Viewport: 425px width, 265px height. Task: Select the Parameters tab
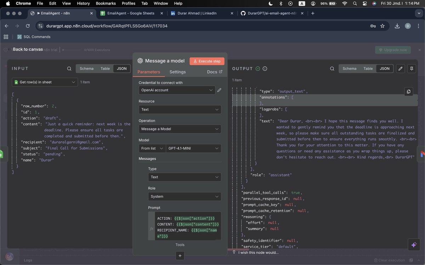tap(149, 72)
